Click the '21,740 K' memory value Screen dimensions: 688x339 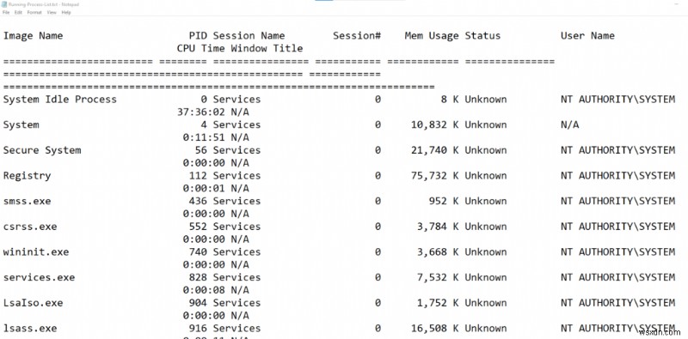pyautogui.click(x=435, y=150)
